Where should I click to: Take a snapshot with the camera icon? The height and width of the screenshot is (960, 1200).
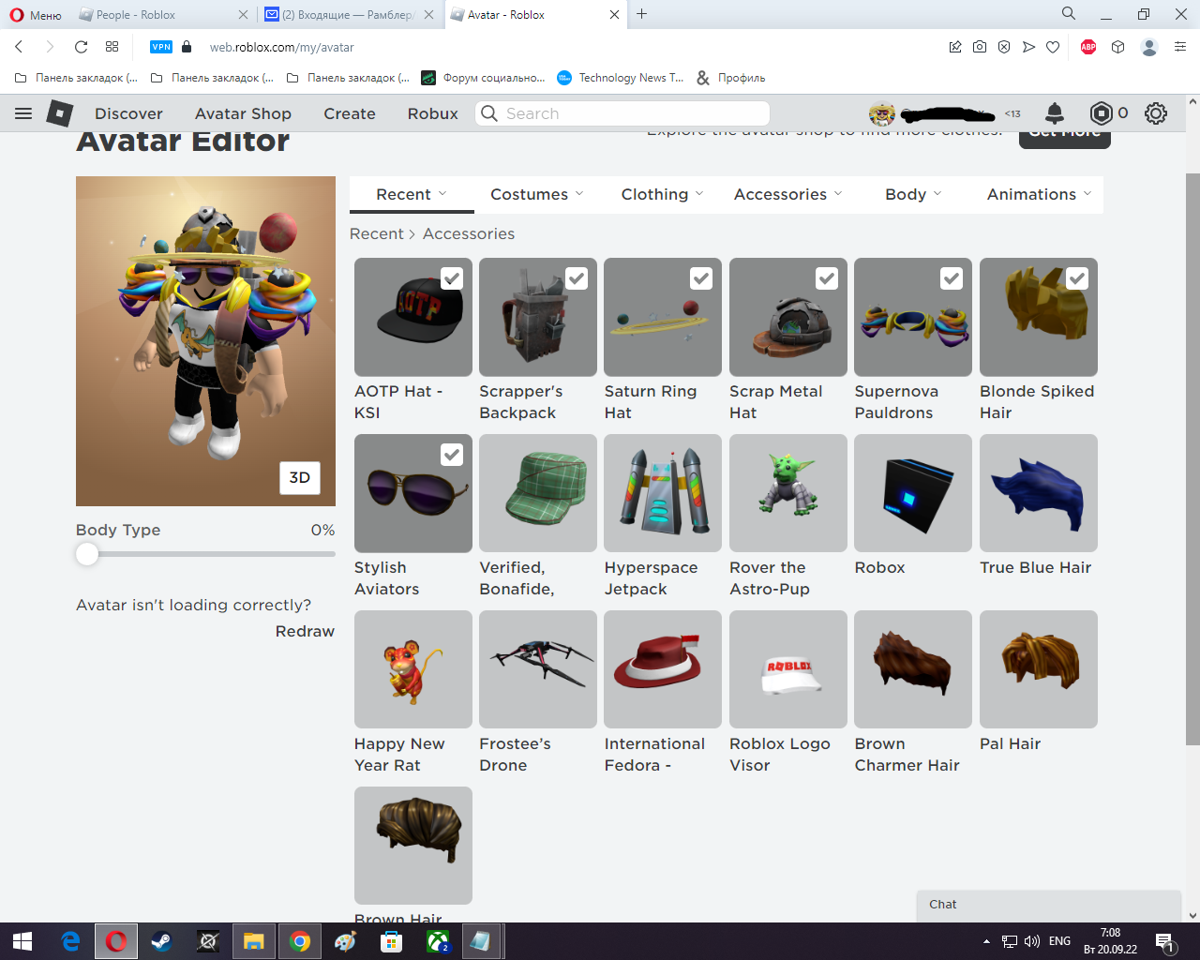pos(980,47)
